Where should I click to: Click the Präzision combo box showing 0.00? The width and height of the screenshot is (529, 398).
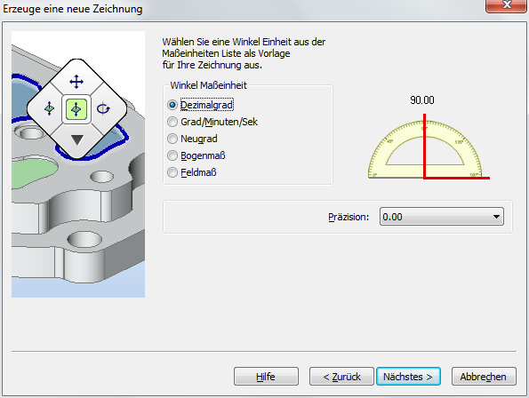(x=442, y=217)
